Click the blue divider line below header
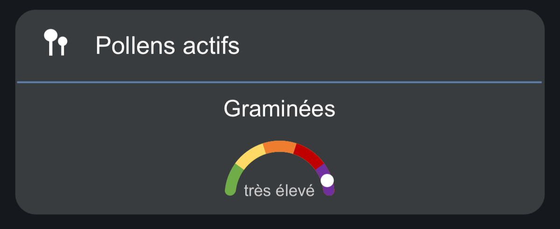Image resolution: width=560 pixels, height=229 pixels. pos(279,82)
